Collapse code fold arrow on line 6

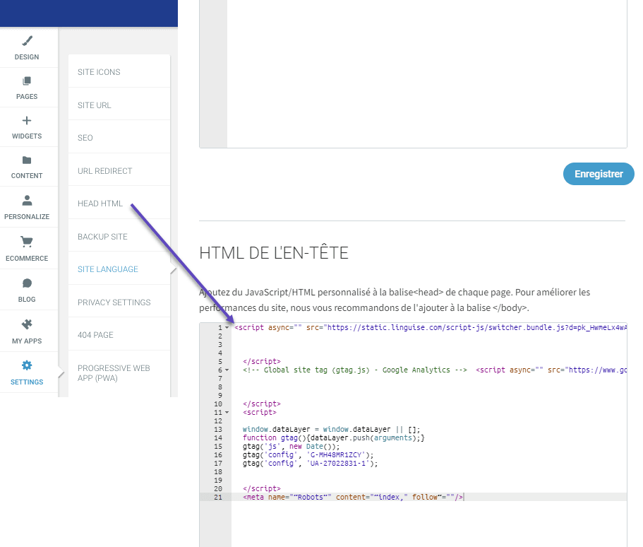tap(227, 370)
